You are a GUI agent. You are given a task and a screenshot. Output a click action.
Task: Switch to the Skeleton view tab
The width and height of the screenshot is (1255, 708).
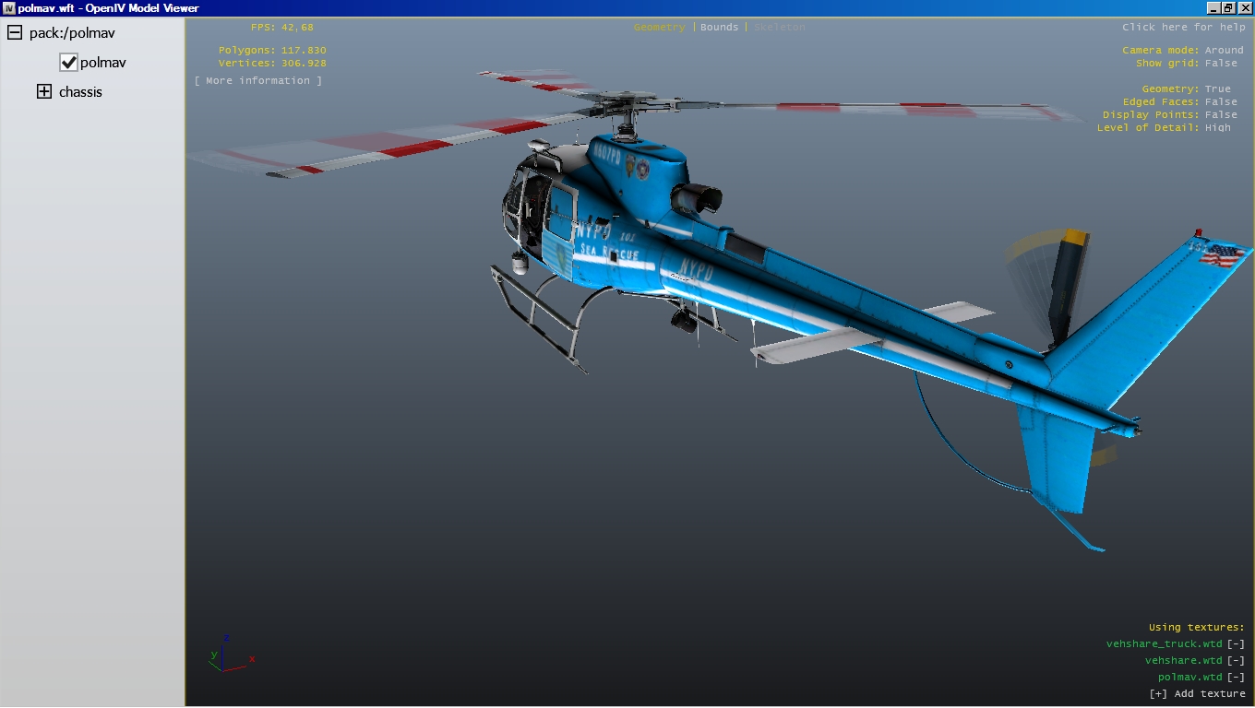click(x=780, y=28)
